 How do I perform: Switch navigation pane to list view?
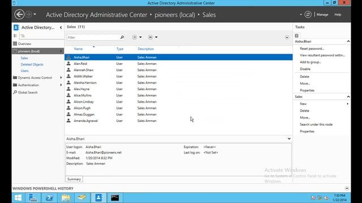tap(15, 36)
